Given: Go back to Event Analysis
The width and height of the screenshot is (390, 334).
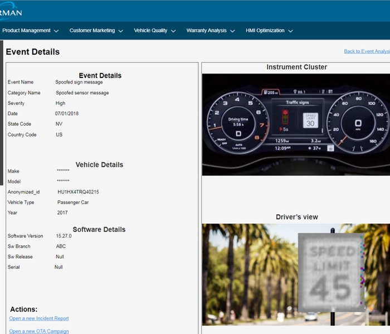Looking at the screenshot, I should (x=367, y=51).
